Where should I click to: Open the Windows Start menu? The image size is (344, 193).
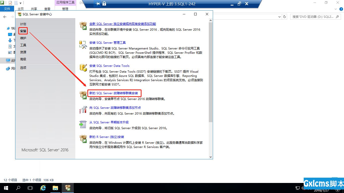coord(6,188)
